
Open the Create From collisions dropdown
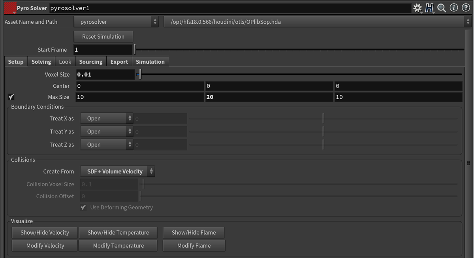(118, 171)
